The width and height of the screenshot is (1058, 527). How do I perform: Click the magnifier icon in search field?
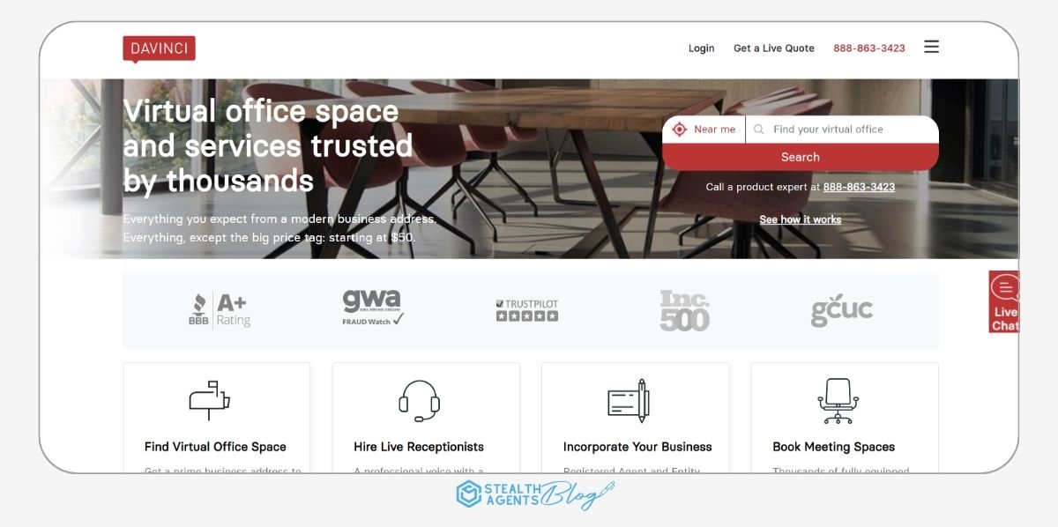759,130
